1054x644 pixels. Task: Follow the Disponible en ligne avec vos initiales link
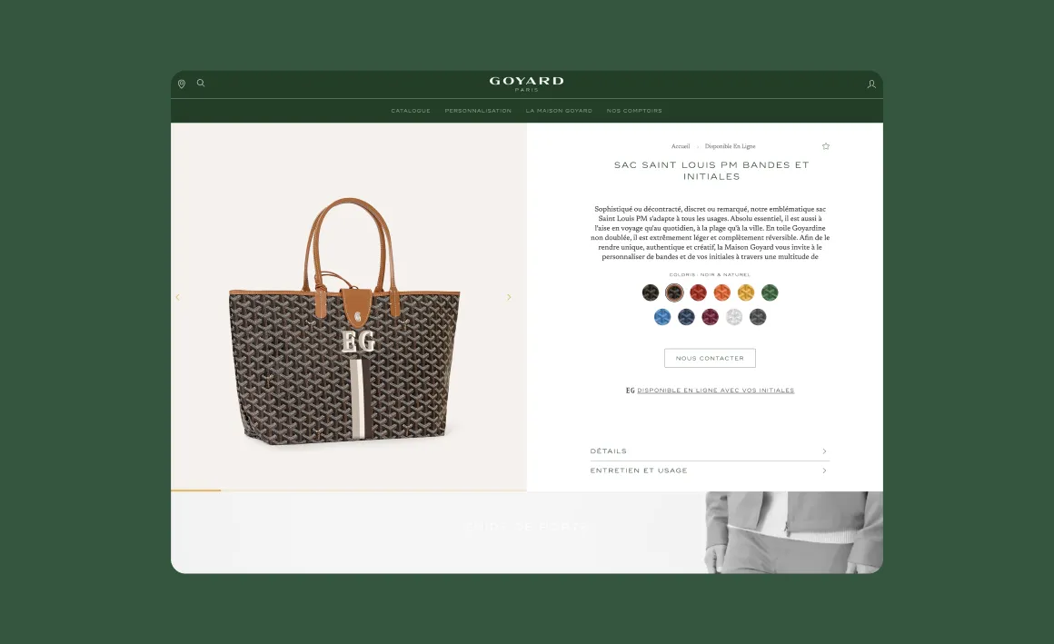click(x=715, y=391)
